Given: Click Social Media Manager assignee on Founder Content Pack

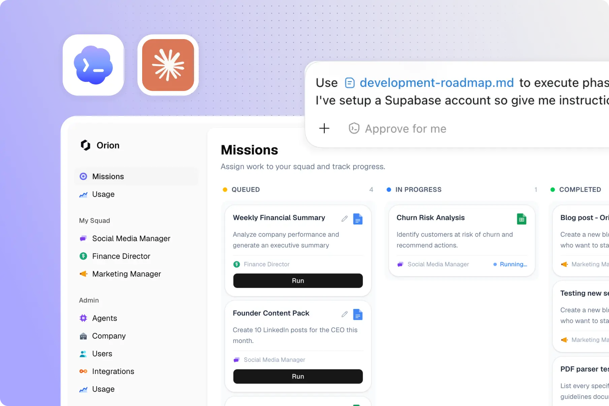Looking at the screenshot, I should pos(269,360).
